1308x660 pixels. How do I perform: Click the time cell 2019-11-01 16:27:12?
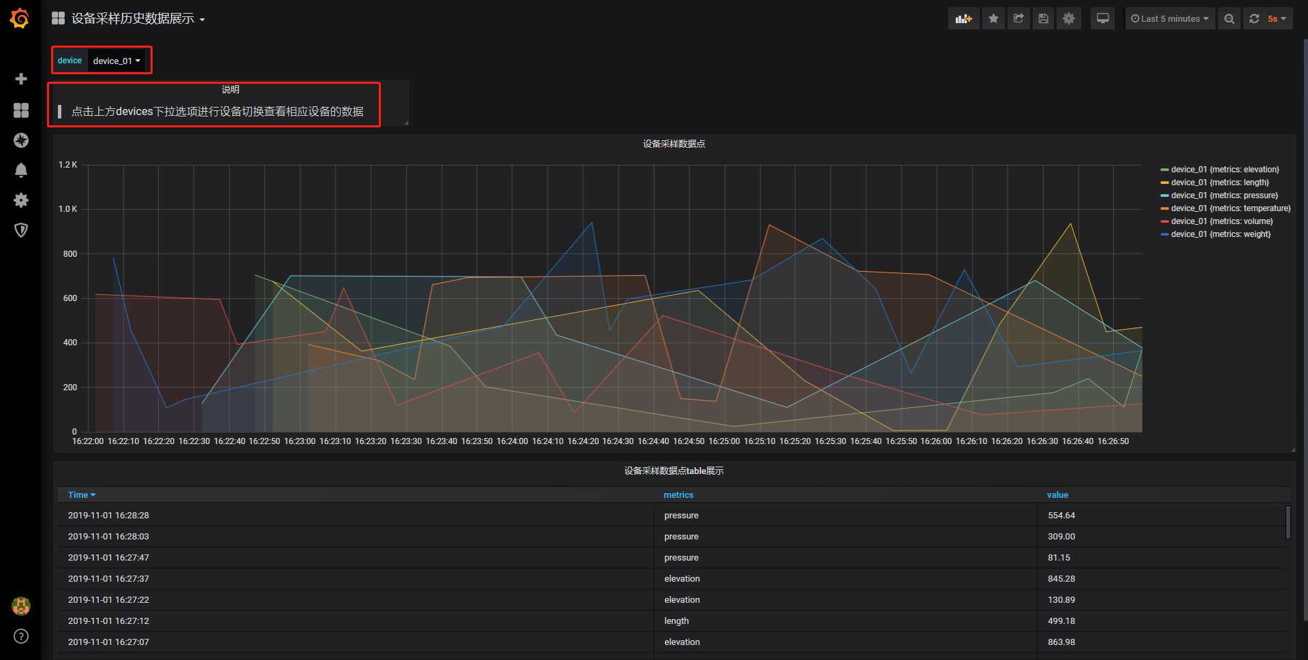[108, 621]
